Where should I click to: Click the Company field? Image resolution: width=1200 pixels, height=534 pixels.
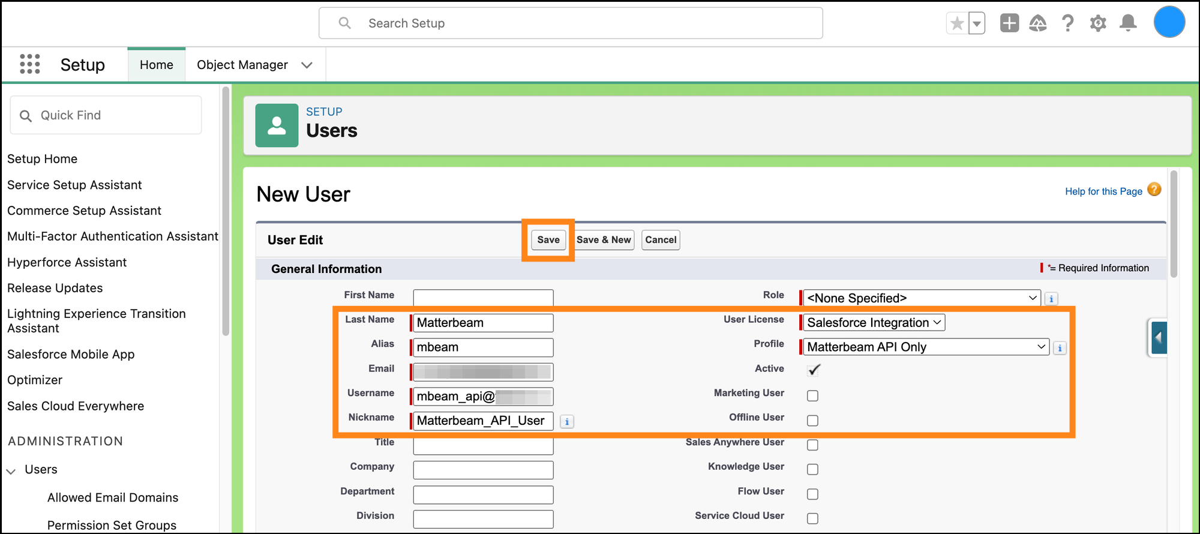coord(483,470)
